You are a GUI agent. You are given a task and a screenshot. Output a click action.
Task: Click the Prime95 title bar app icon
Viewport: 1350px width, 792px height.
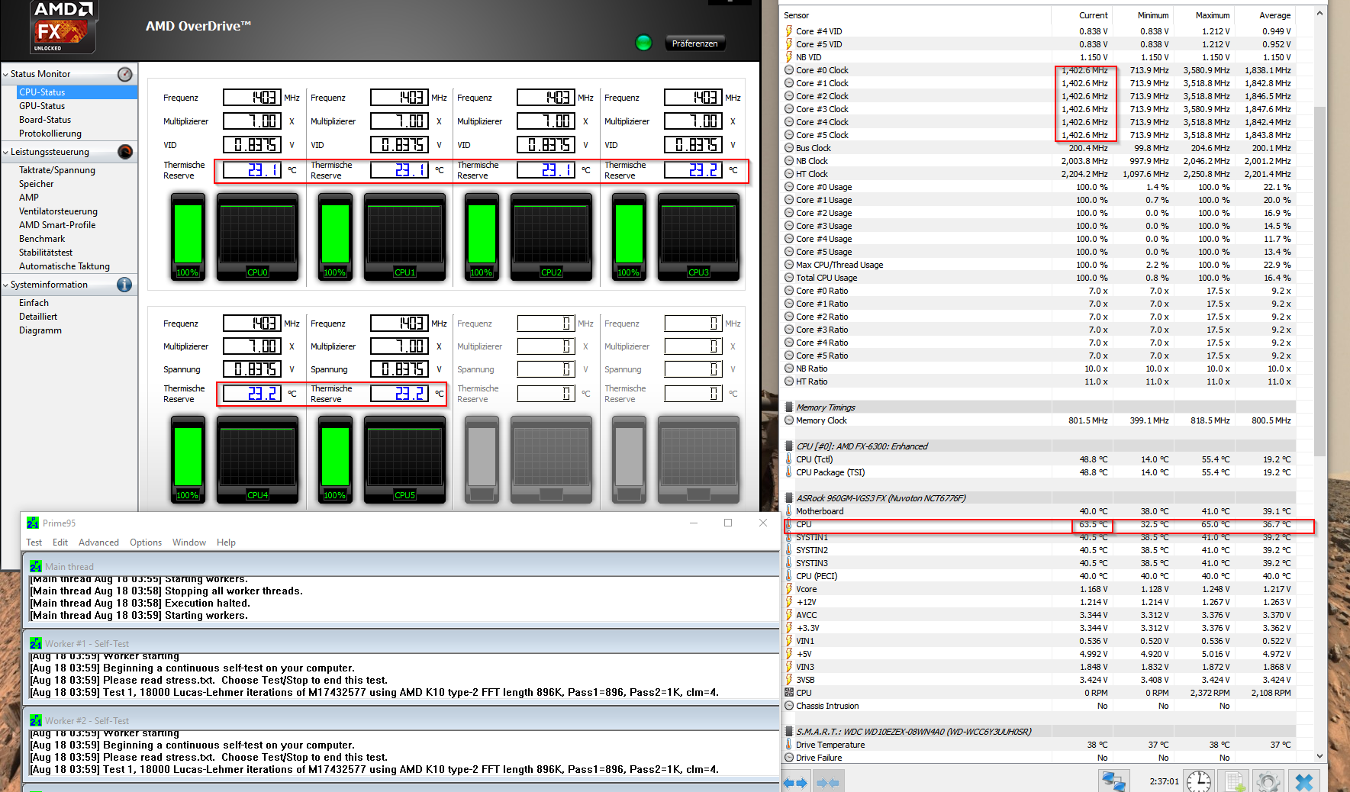[x=33, y=523]
